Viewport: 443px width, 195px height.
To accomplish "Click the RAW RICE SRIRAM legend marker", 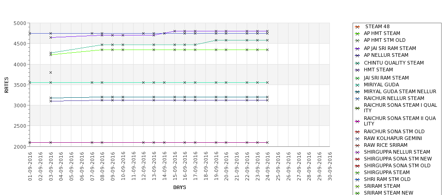I will point(358,145).
